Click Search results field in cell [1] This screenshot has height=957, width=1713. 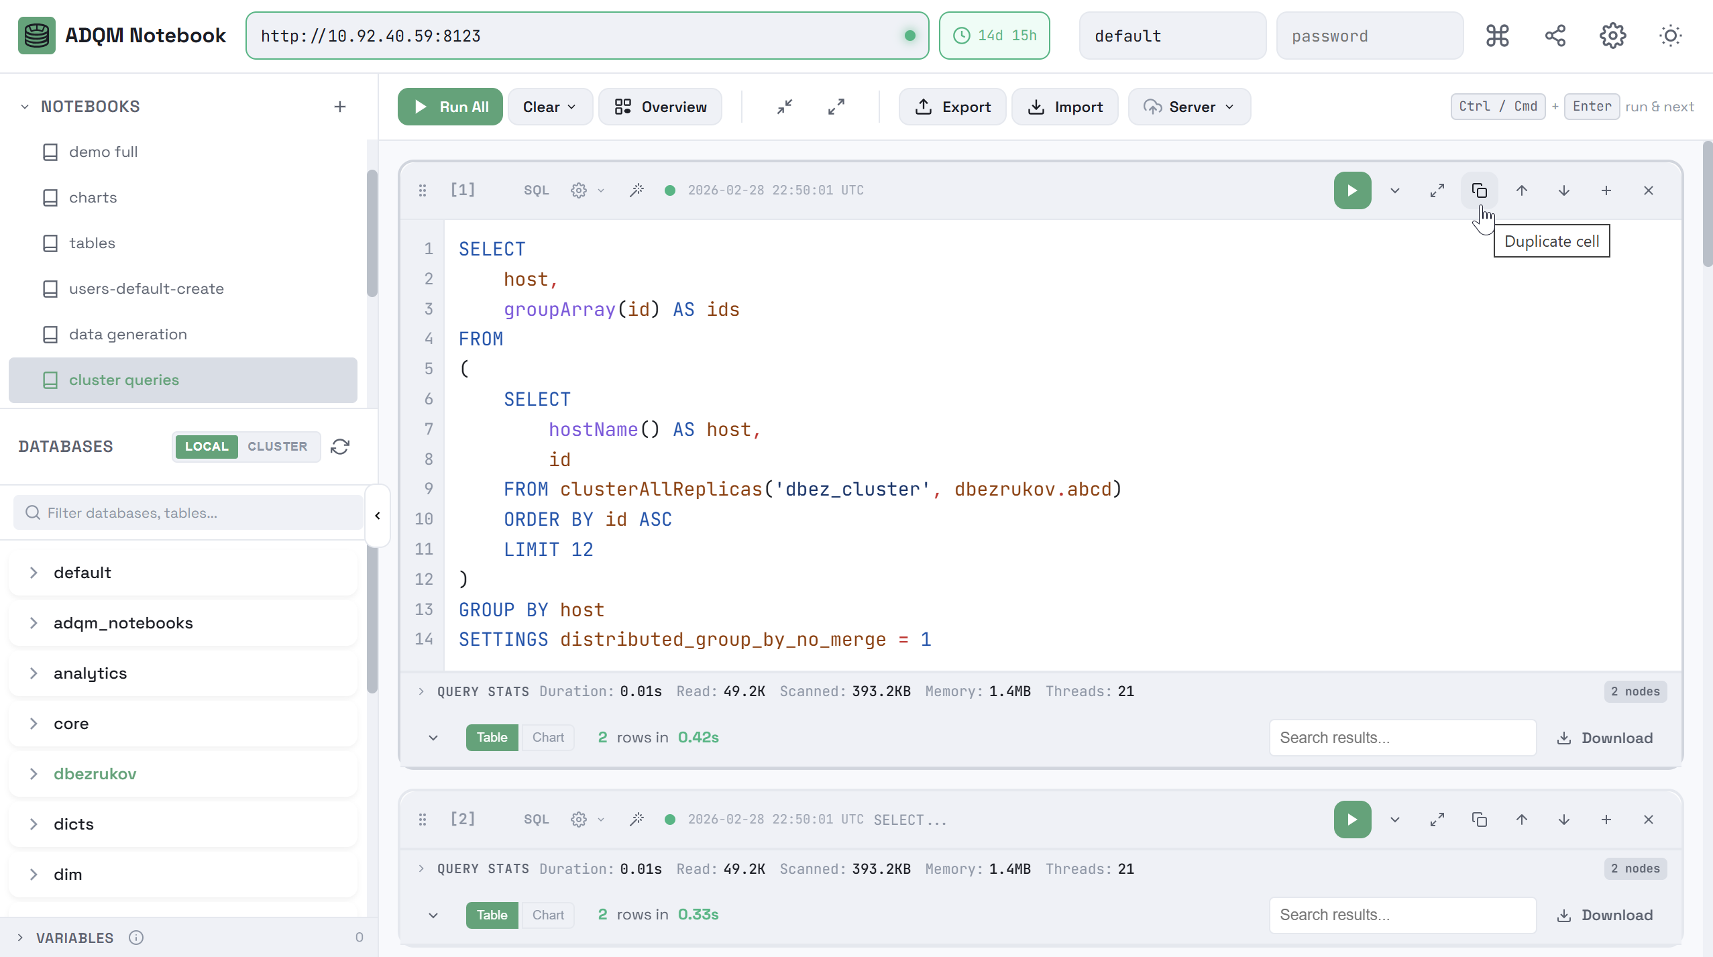[x=1402, y=738]
